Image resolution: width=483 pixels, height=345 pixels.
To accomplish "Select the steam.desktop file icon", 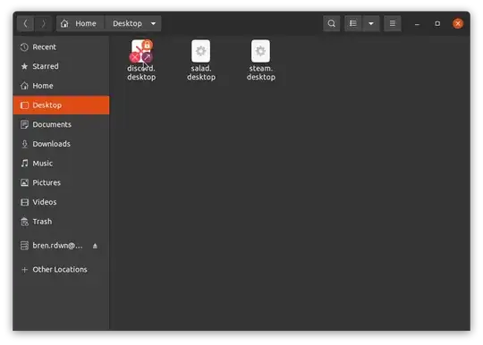I will (260, 60).
